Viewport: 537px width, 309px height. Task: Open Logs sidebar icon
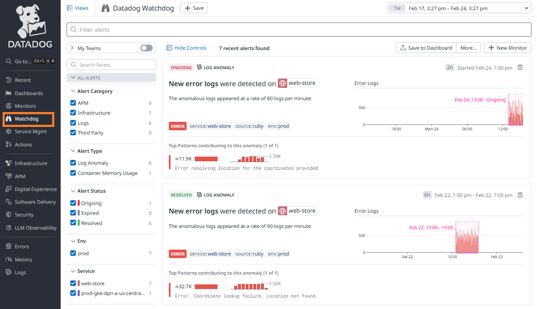pos(8,272)
